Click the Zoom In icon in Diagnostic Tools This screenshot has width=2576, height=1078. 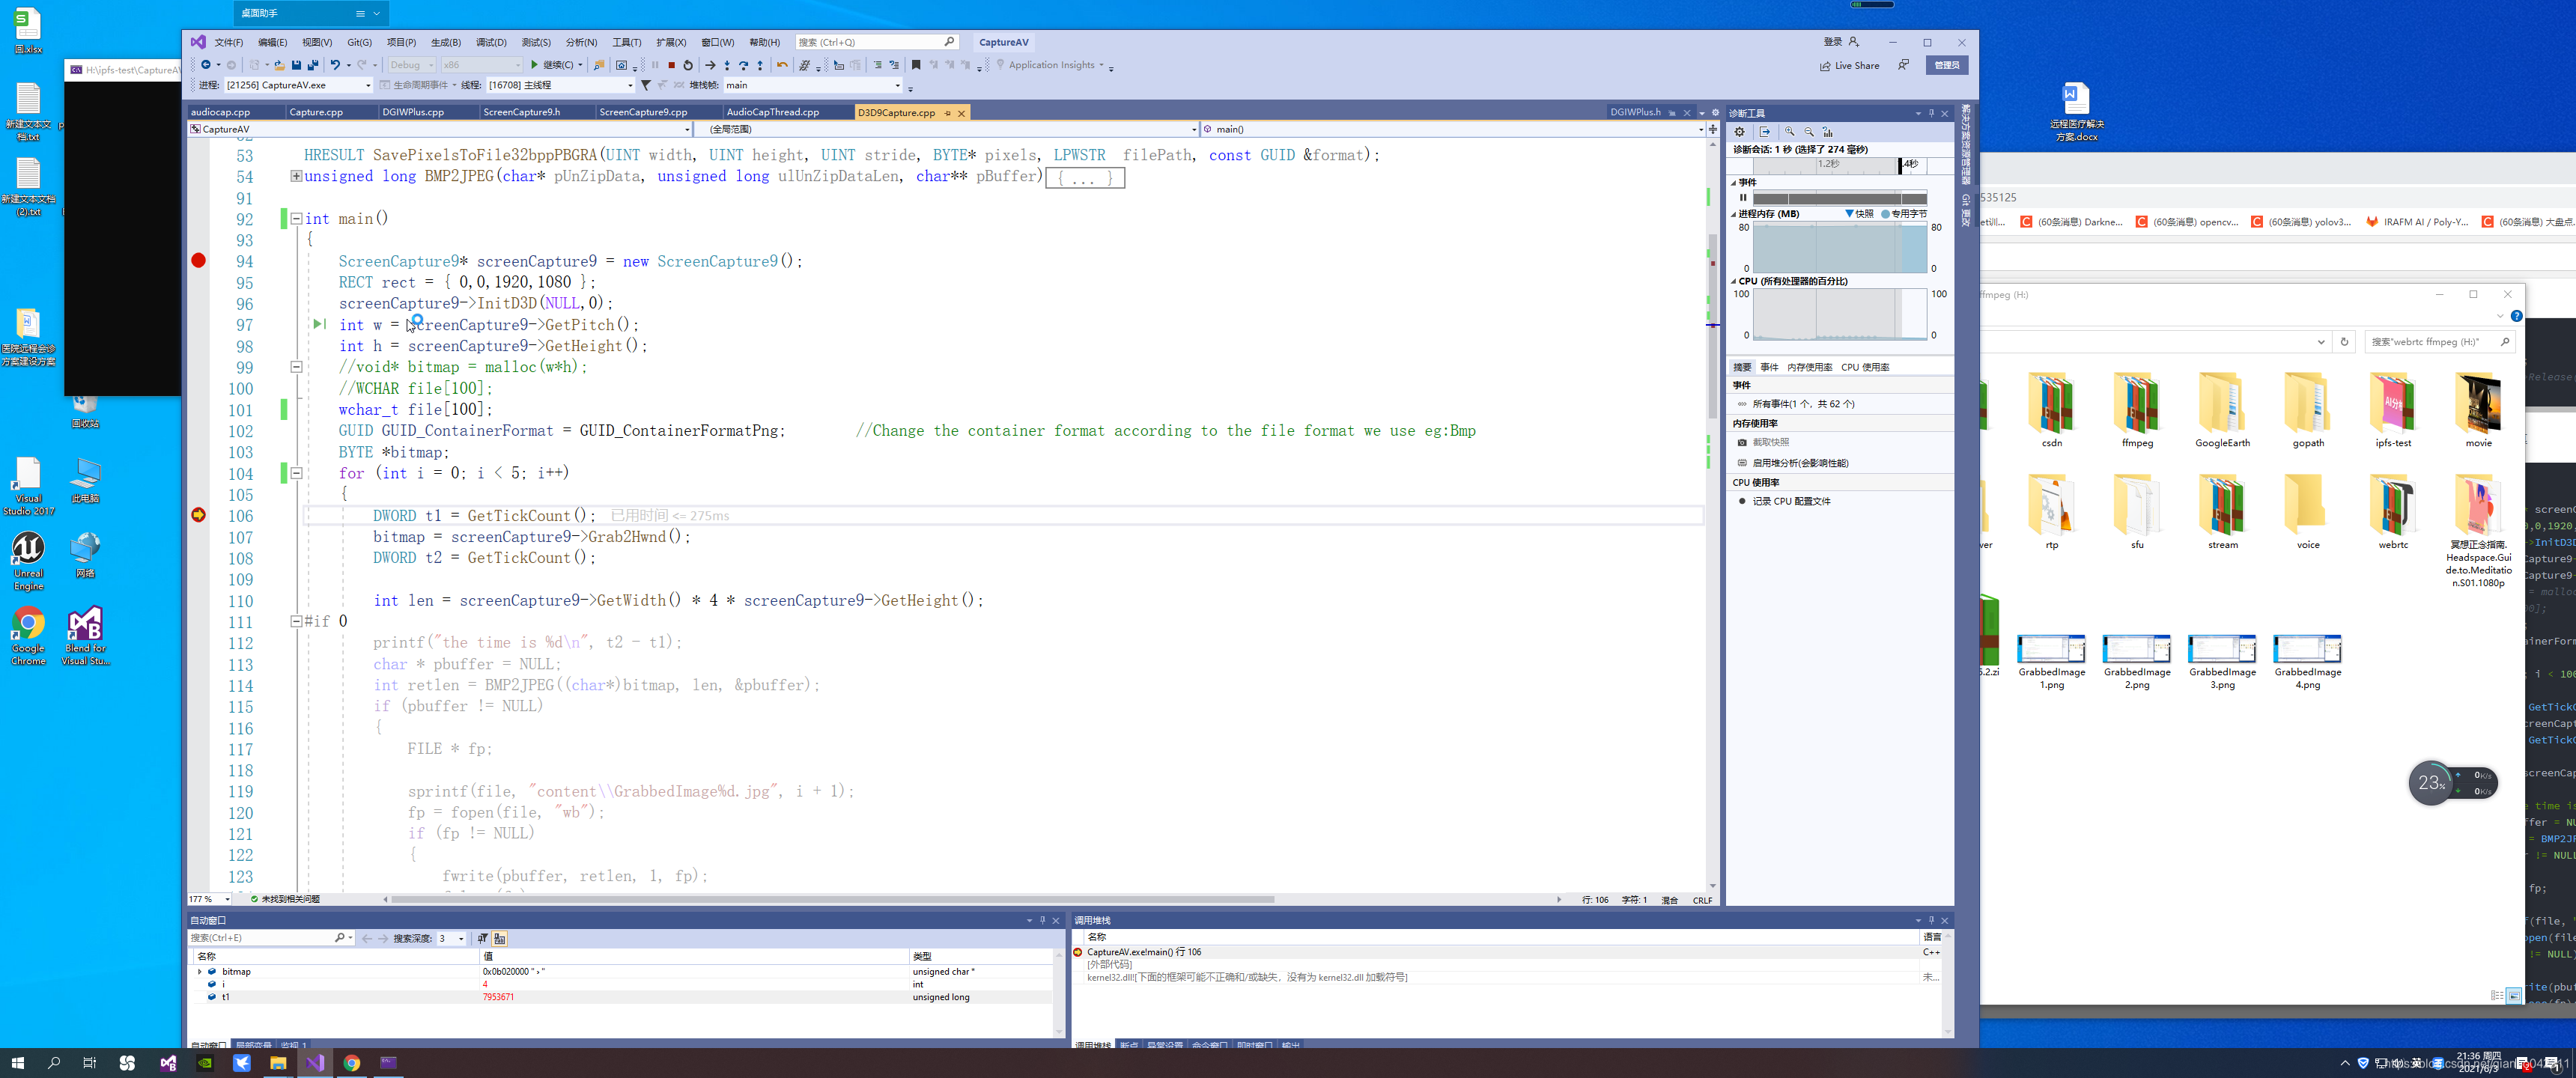[1790, 132]
